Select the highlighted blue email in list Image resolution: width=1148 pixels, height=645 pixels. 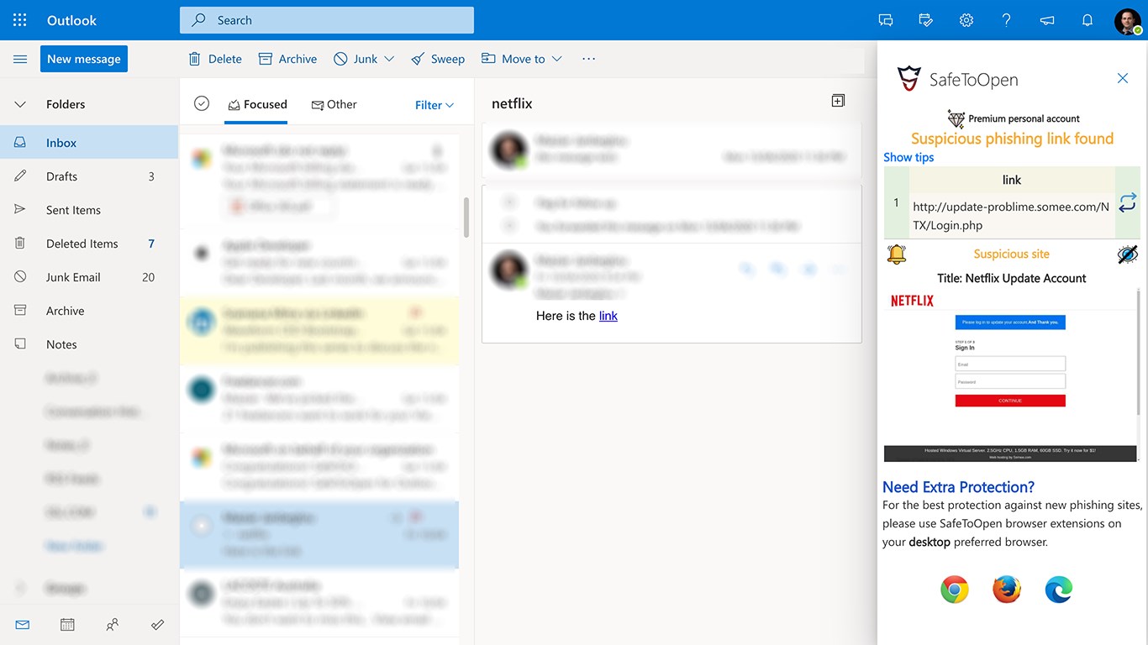[x=319, y=535]
